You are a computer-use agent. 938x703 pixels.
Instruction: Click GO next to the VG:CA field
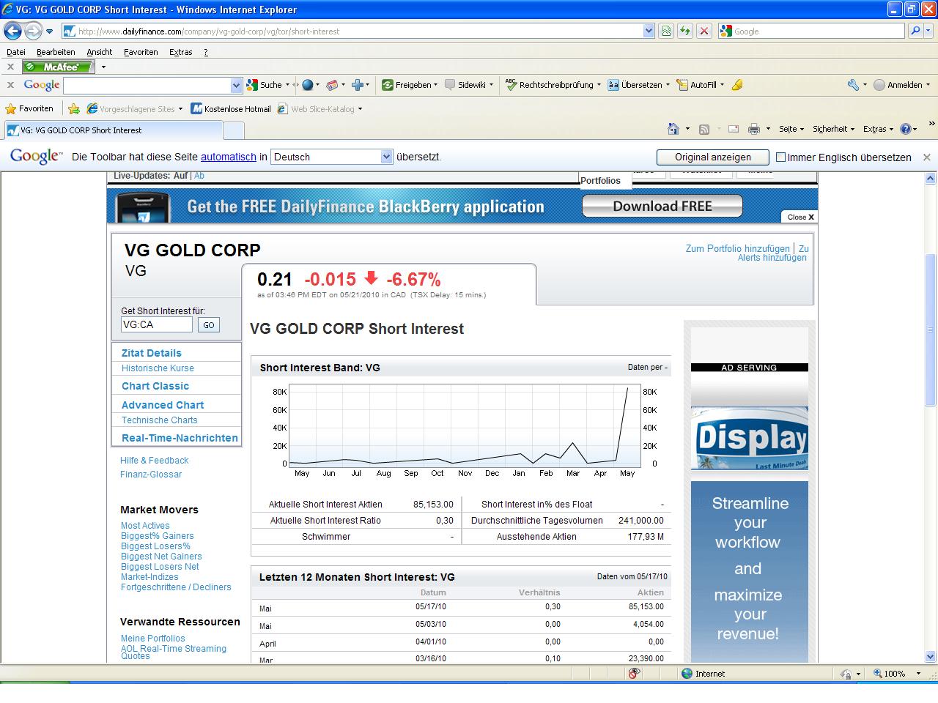[x=208, y=324]
